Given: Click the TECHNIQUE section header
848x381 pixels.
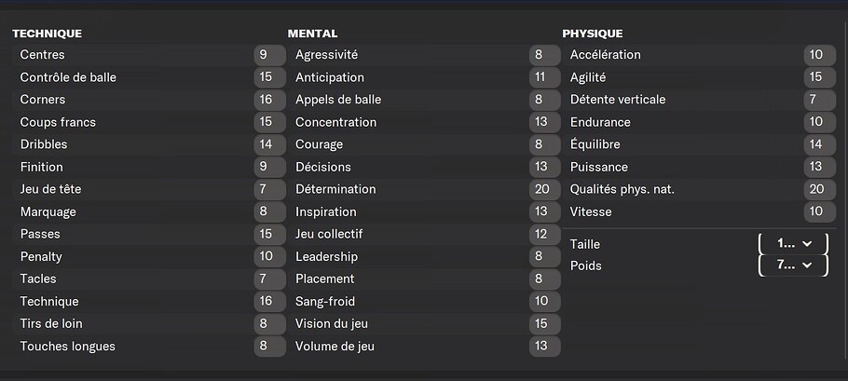Looking at the screenshot, I should point(47,34).
